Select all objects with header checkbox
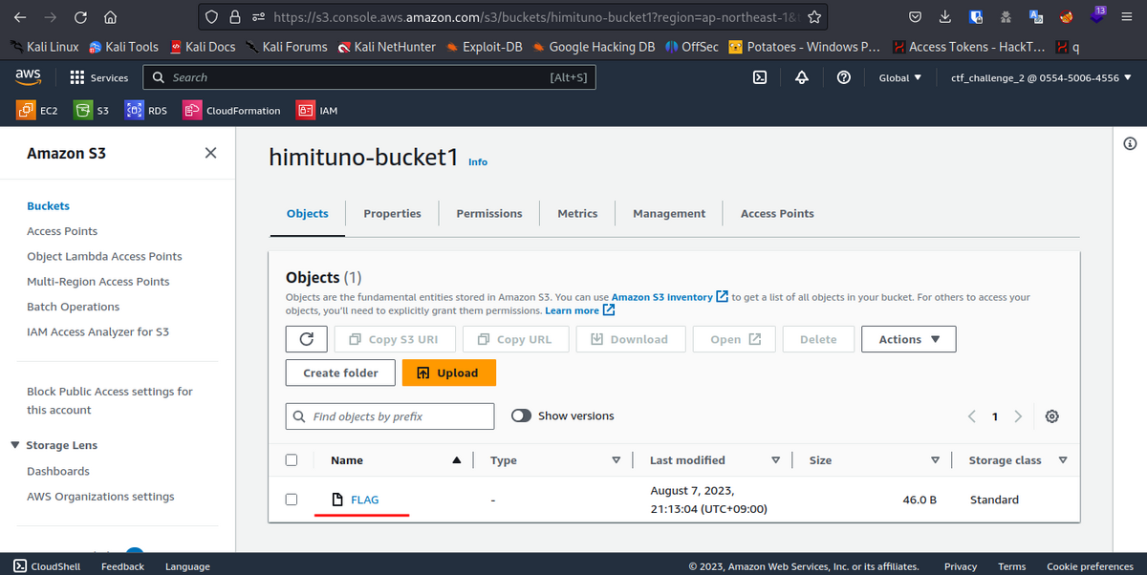 292,459
